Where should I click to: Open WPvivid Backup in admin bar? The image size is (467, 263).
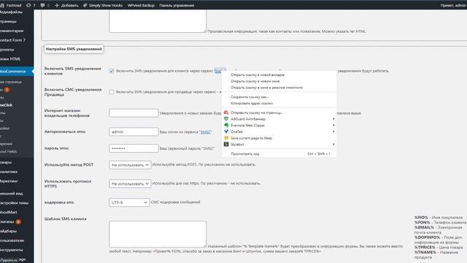tap(141, 5)
